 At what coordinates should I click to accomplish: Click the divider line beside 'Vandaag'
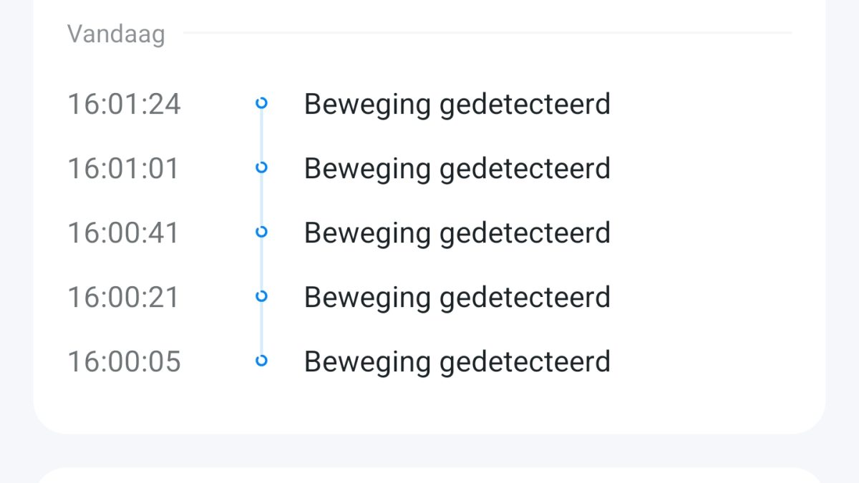(487, 32)
